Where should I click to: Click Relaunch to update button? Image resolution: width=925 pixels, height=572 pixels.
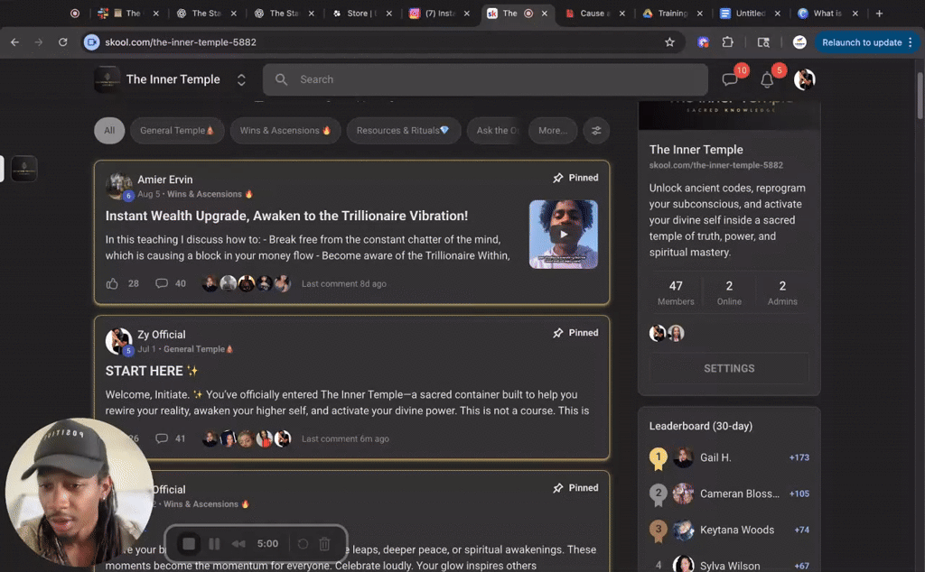click(862, 42)
